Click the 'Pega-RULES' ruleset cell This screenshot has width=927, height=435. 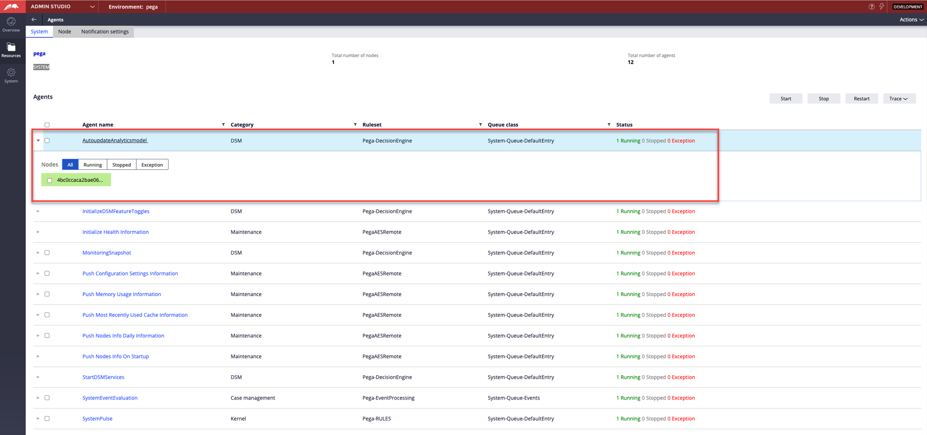(376, 419)
